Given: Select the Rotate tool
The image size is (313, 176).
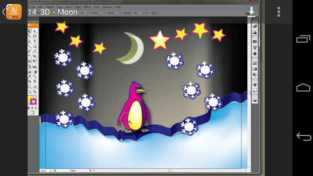Looking at the screenshot, I should [x=30, y=56].
